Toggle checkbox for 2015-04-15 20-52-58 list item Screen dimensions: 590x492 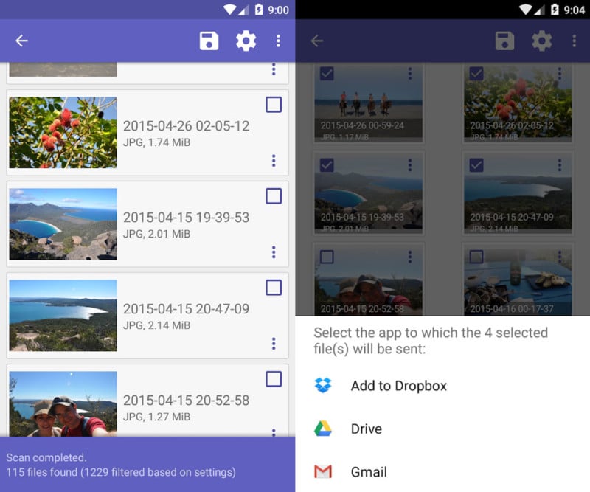274,379
